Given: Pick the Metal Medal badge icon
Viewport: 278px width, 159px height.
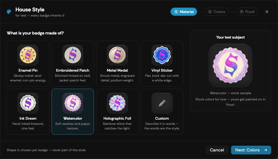Looking at the screenshot, I should click(x=117, y=55).
